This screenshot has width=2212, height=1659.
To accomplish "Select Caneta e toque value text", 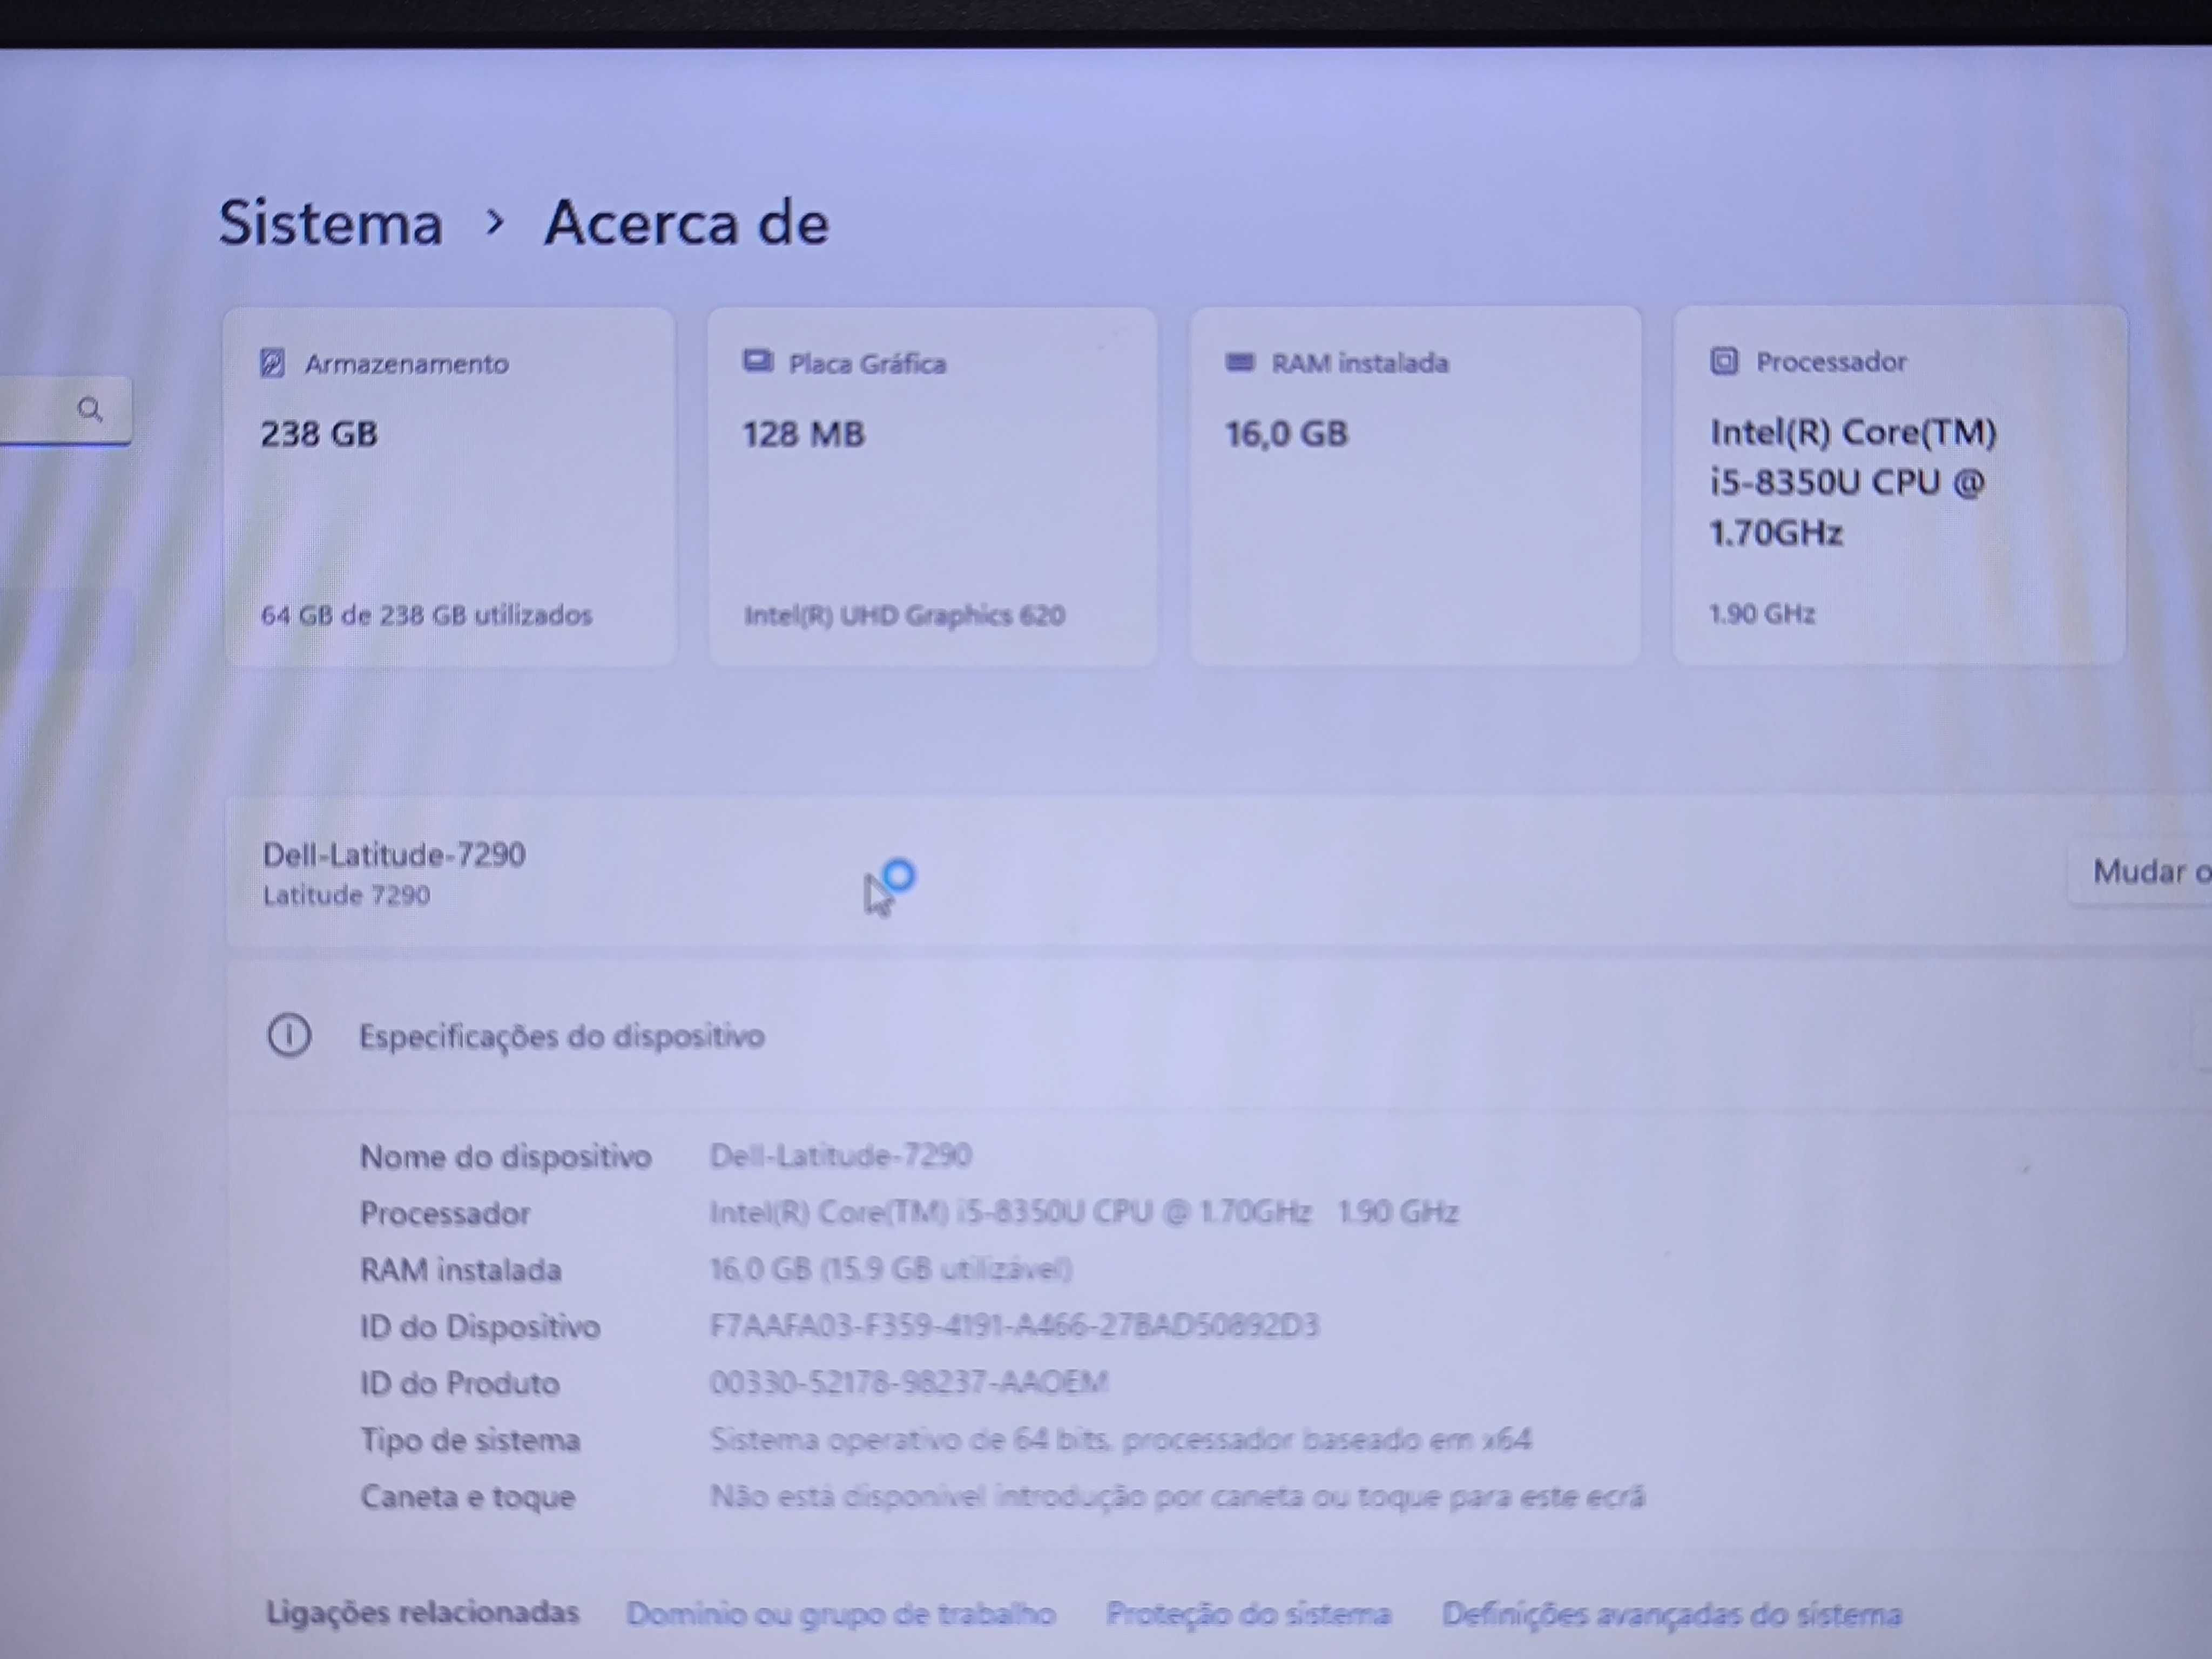I will click(x=1177, y=1497).
